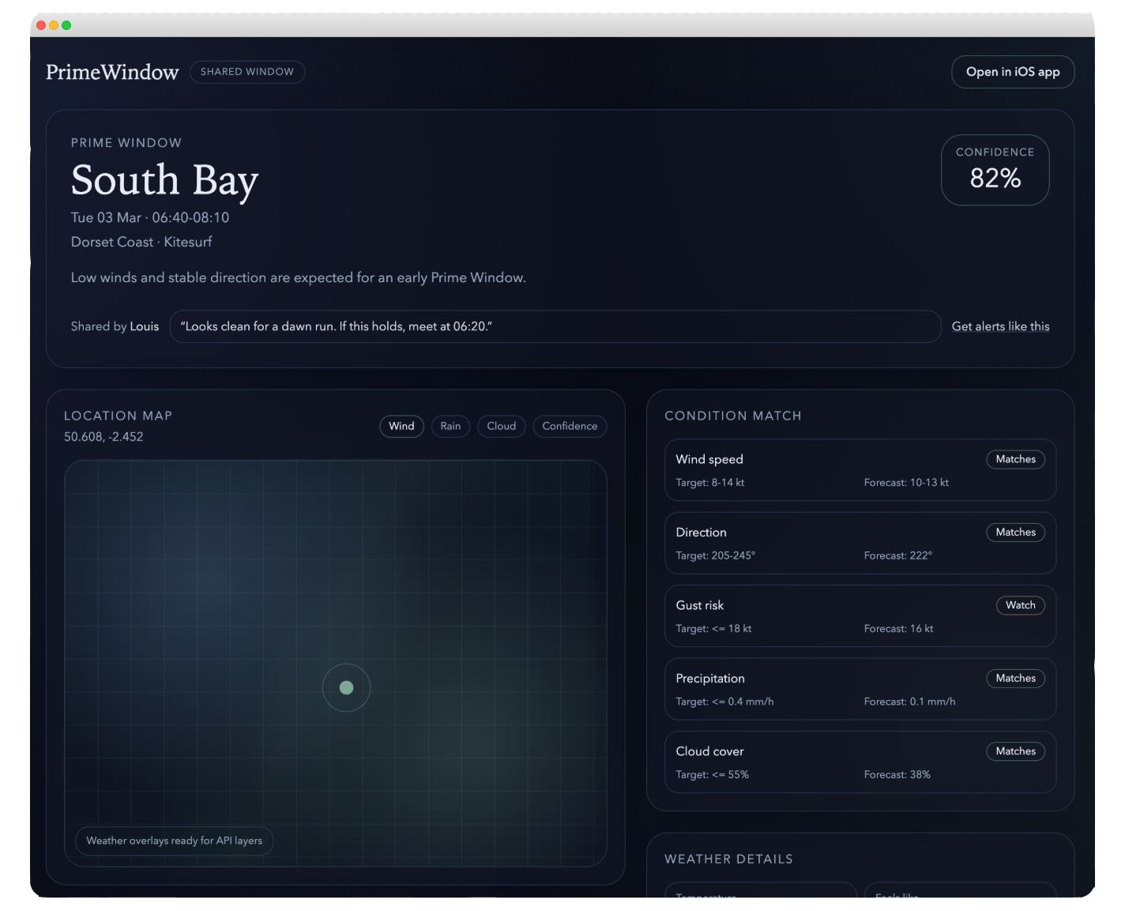Click the map marker at South Bay
The height and width of the screenshot is (911, 1125).
[346, 687]
